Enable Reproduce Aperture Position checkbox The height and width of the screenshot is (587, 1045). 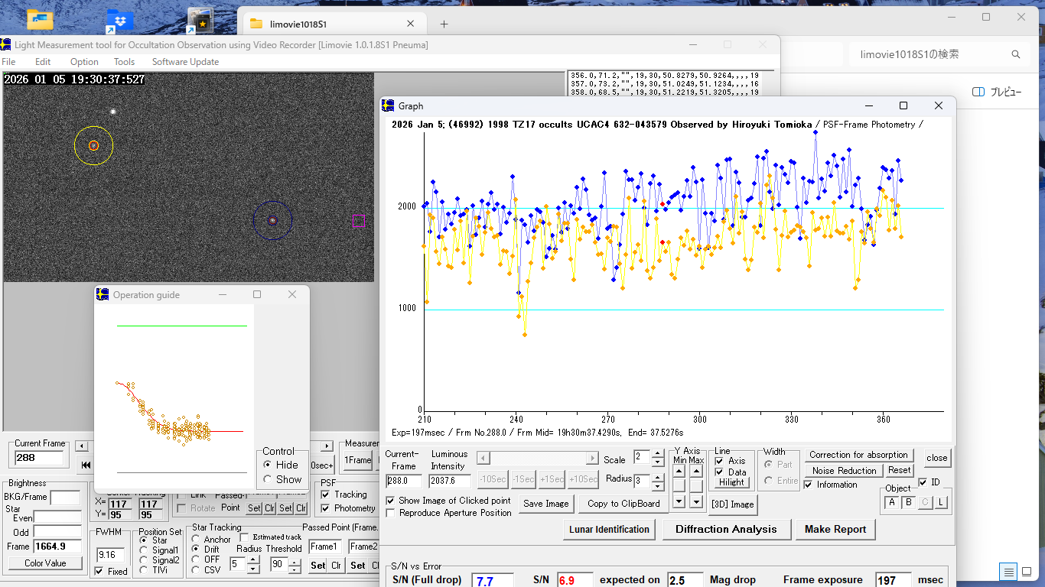tap(391, 513)
